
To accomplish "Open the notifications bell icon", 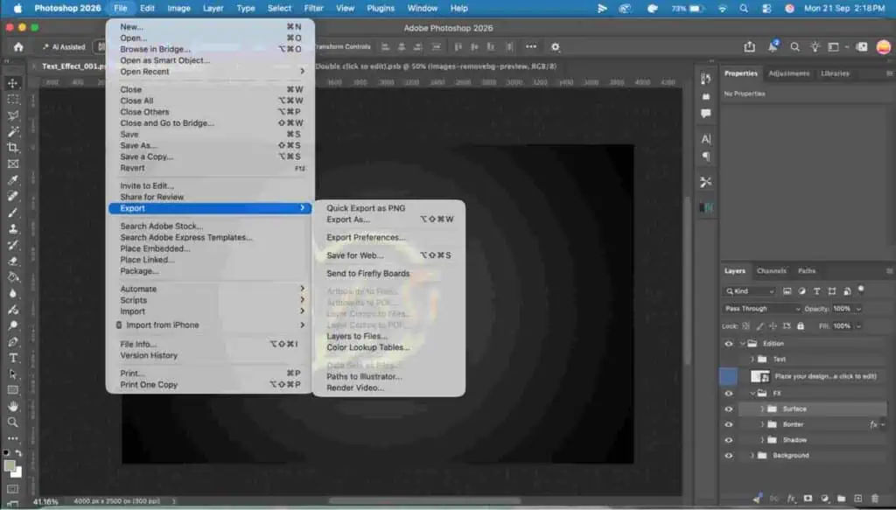I will [x=773, y=47].
